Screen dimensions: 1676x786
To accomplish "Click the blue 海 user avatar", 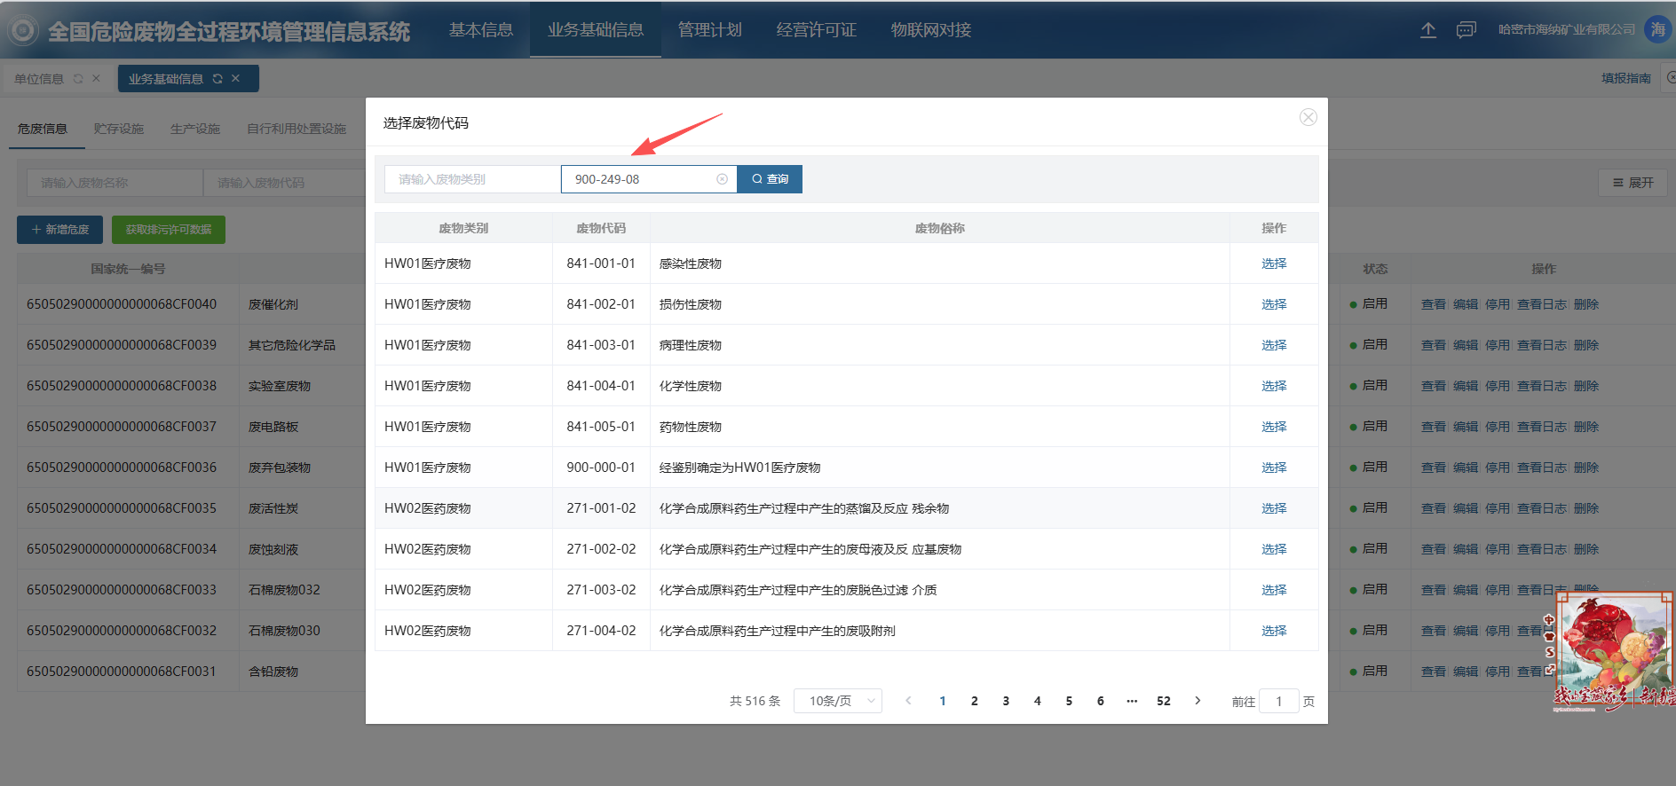I will pyautogui.click(x=1656, y=29).
